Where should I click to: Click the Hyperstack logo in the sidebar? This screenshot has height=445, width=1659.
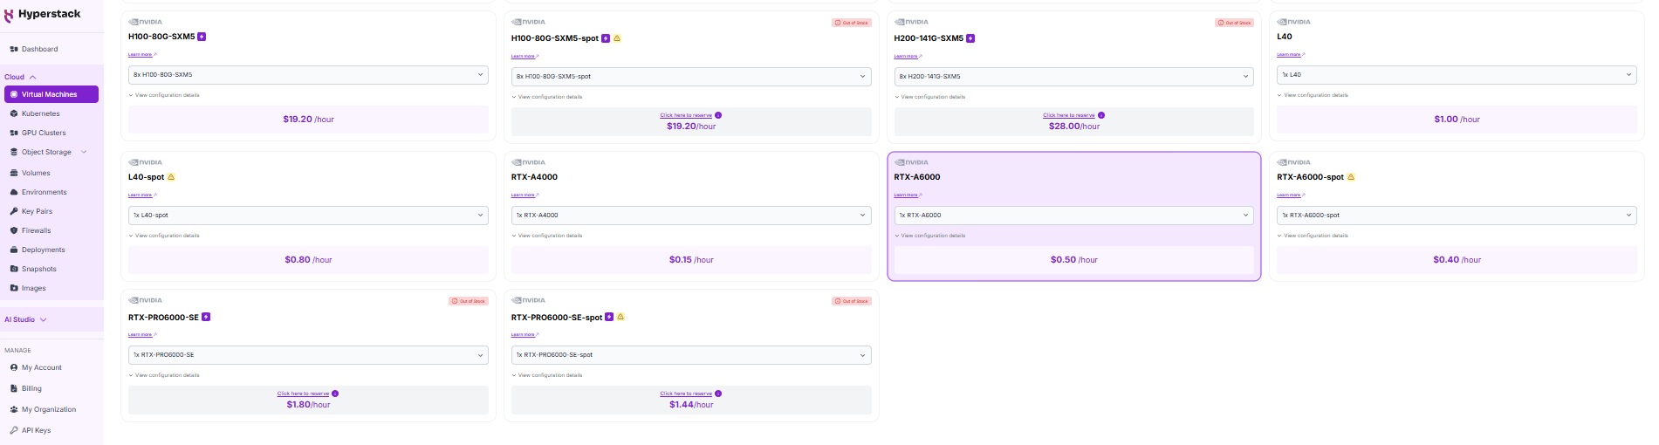click(x=42, y=15)
